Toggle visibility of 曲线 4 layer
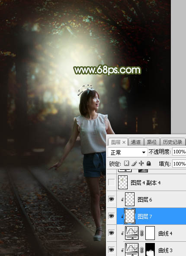 111,233
